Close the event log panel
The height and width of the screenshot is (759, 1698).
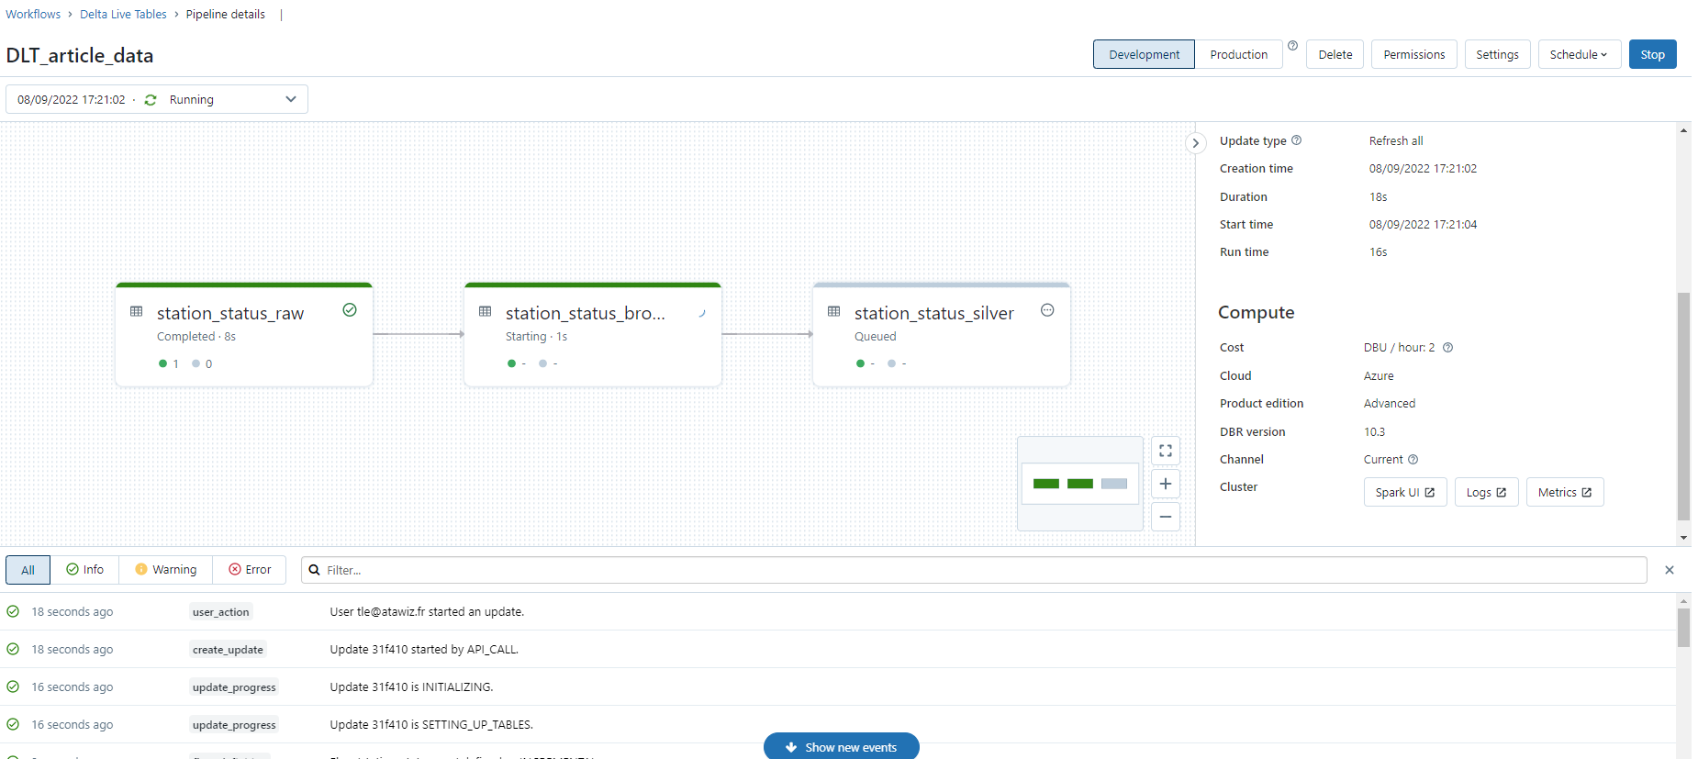(x=1669, y=570)
